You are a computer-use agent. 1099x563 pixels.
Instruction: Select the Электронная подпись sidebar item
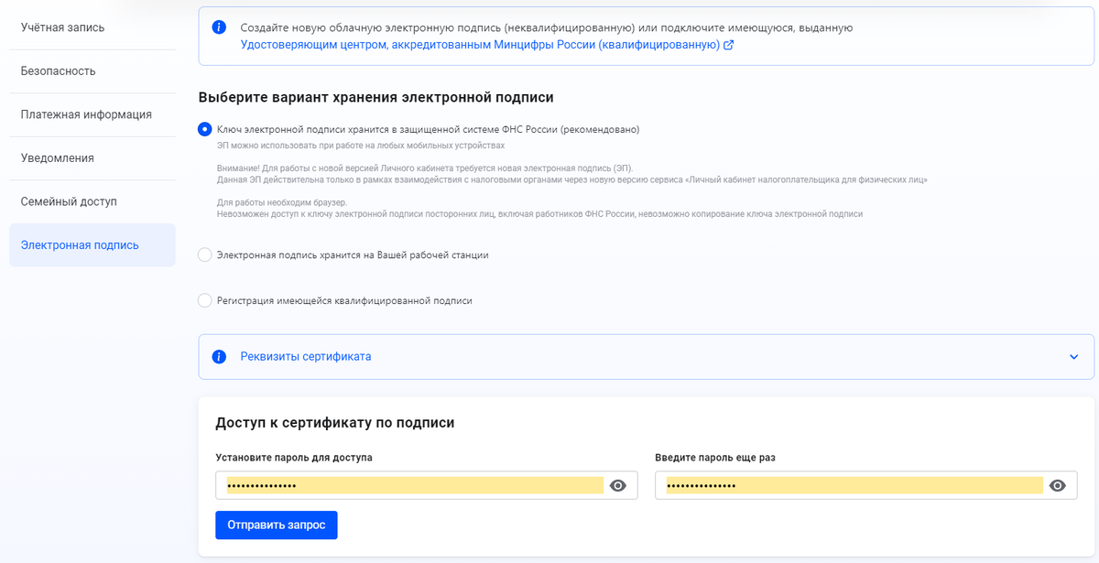coord(78,244)
